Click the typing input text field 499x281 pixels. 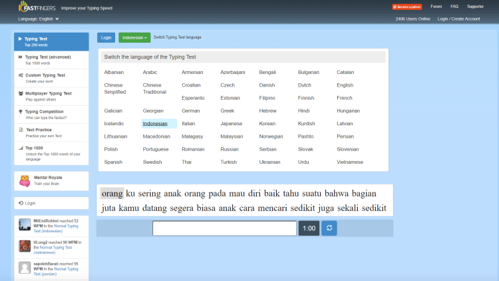[x=224, y=228]
